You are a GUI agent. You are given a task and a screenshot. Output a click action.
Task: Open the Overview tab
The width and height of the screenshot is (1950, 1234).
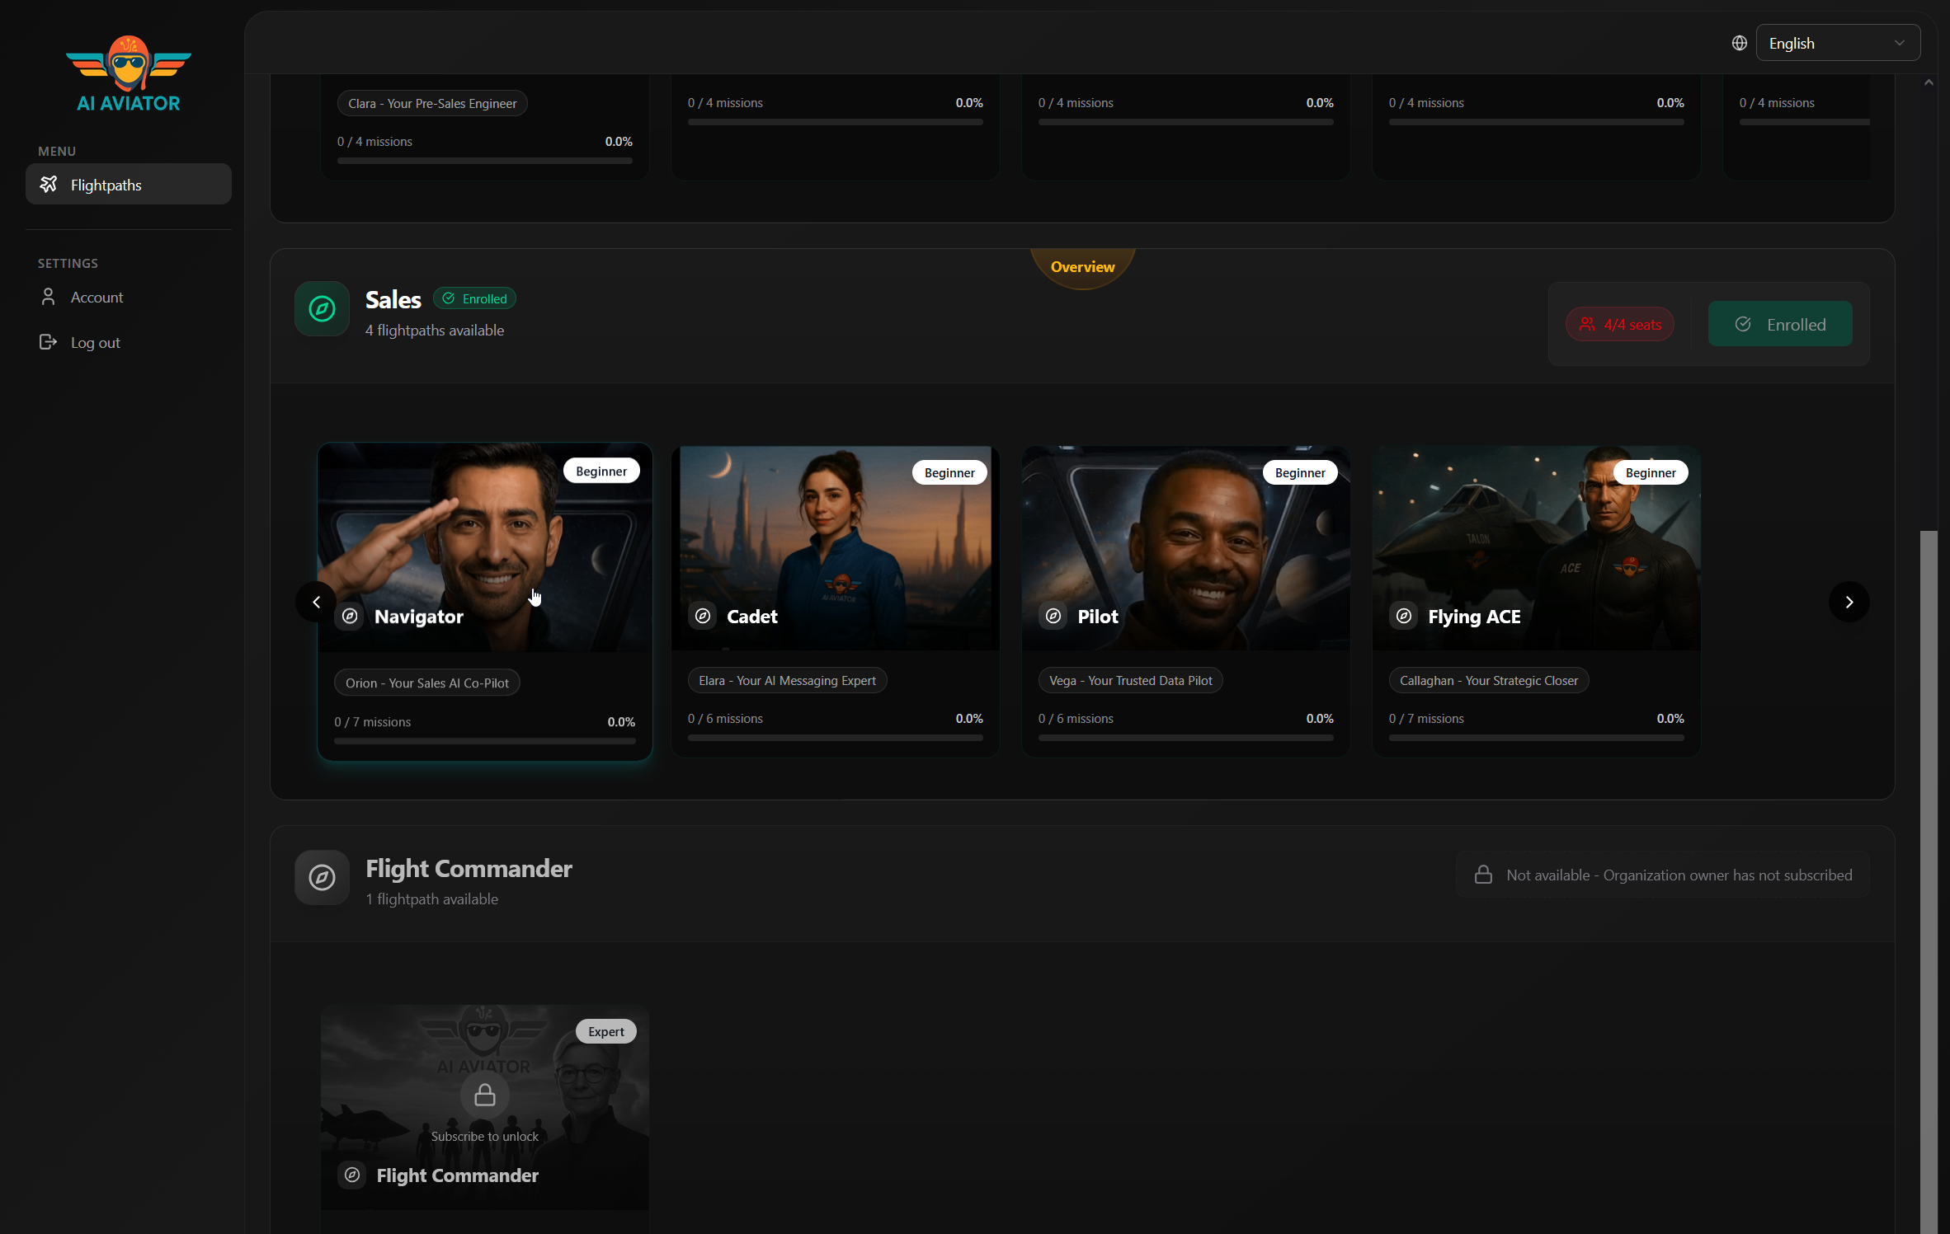click(1082, 266)
